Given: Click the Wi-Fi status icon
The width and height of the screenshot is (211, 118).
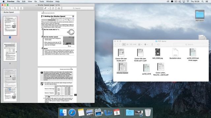Looking at the screenshot, I should (x=188, y=1).
